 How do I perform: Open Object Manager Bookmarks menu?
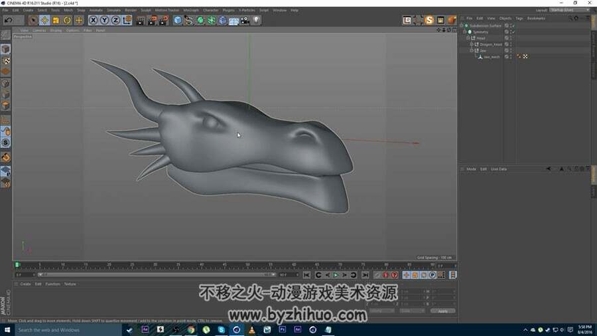[x=536, y=19]
